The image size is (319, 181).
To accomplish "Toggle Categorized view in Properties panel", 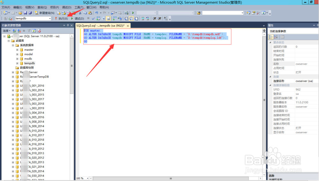I will coord(271,37).
